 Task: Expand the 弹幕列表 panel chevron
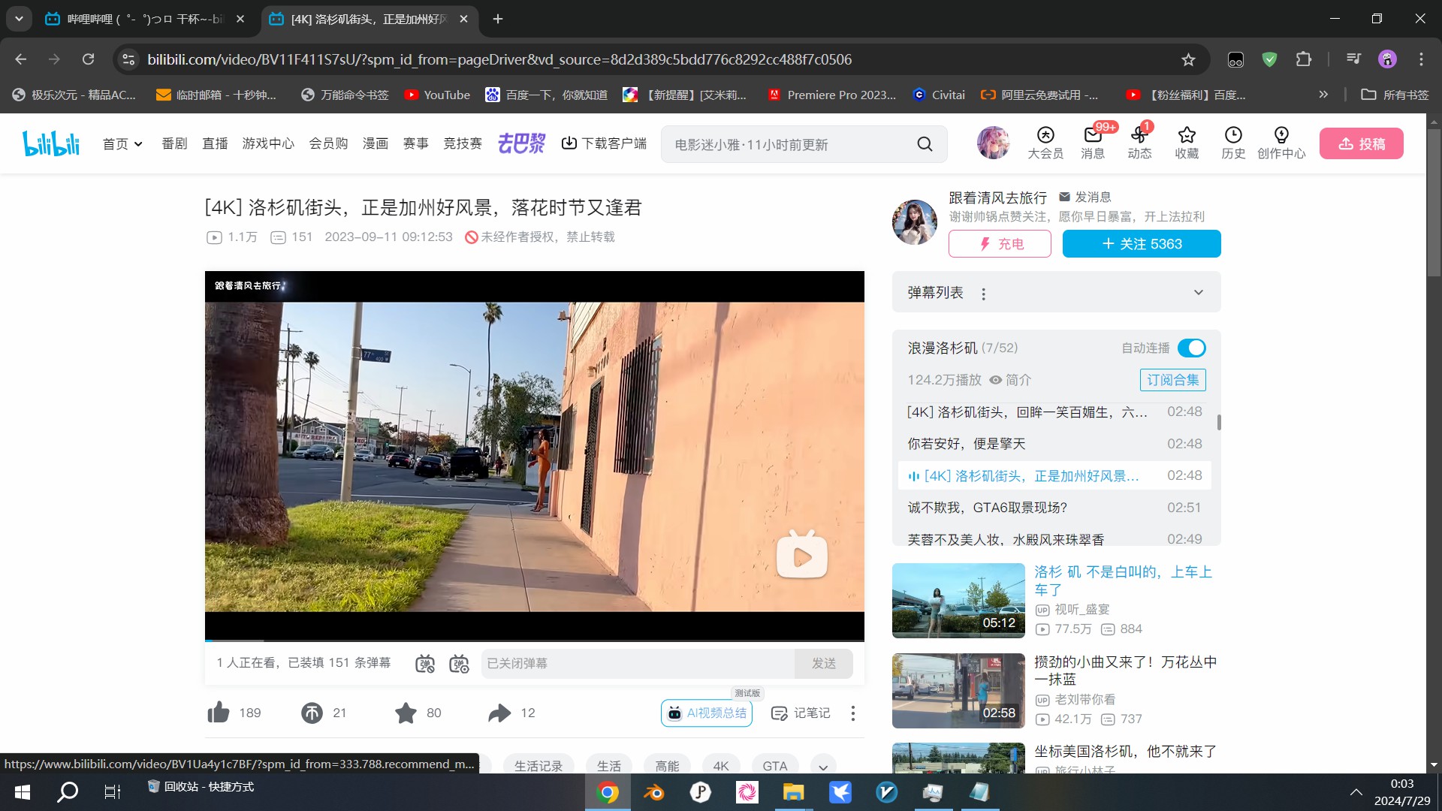click(1199, 292)
